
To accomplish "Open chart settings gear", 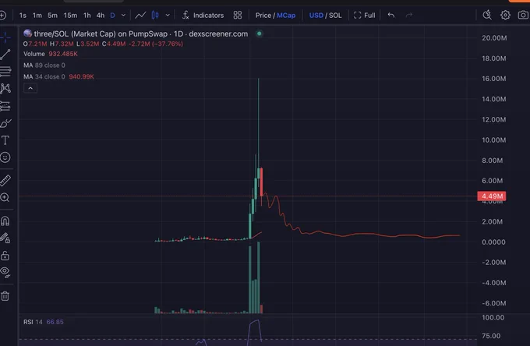I will point(505,15).
